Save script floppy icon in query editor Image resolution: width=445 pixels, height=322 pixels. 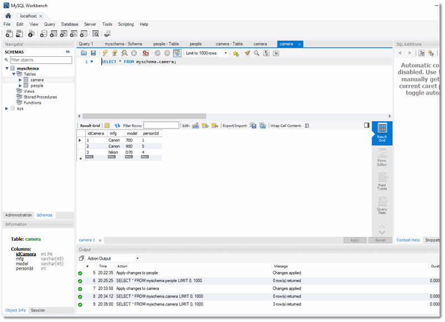(93, 53)
